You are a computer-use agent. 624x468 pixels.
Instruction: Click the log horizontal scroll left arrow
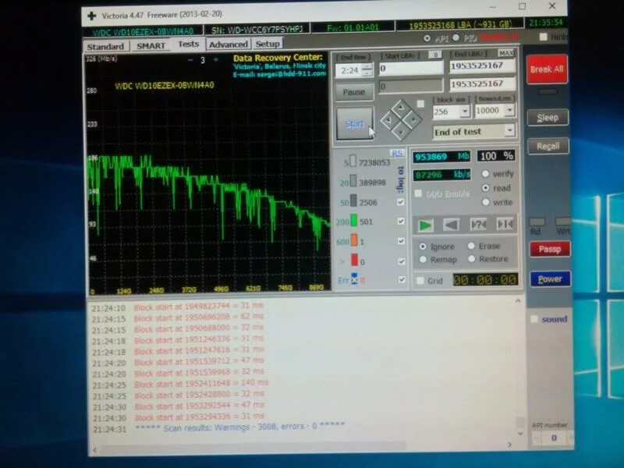pyautogui.click(x=94, y=450)
